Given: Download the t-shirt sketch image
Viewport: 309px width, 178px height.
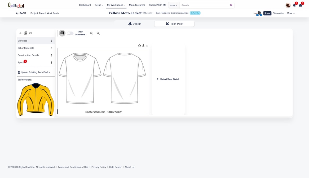Looking at the screenshot, I should pos(143,46).
